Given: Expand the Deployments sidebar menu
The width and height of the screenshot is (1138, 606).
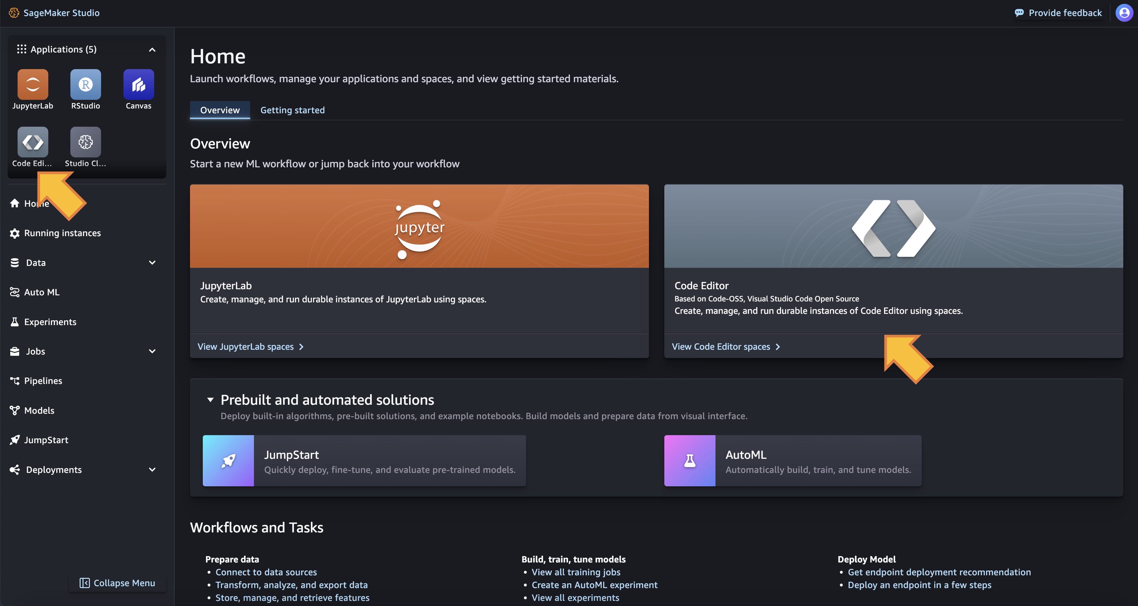Looking at the screenshot, I should (152, 469).
